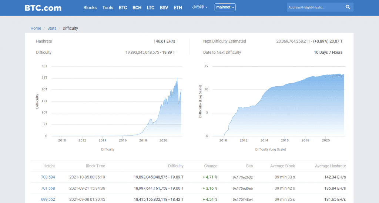This screenshot has height=203, width=379.
Task: Click the 09 min 33 s average block
Action: 285,177
